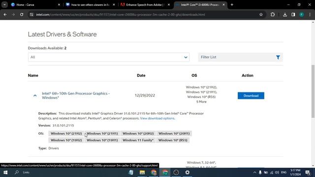Switch to how to see others viewers tab
The height and width of the screenshot is (177, 315).
click(90, 4)
